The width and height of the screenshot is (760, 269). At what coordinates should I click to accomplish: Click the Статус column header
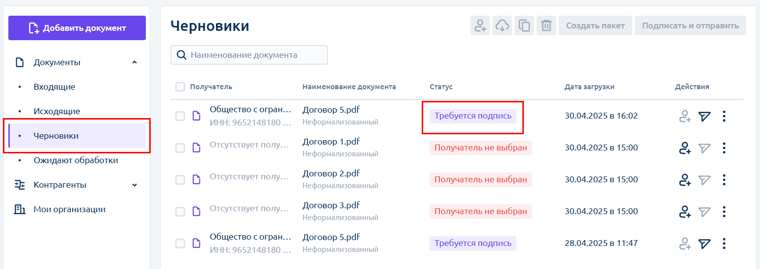point(441,87)
